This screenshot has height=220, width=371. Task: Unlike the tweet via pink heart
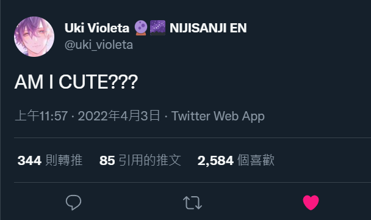tap(311, 203)
